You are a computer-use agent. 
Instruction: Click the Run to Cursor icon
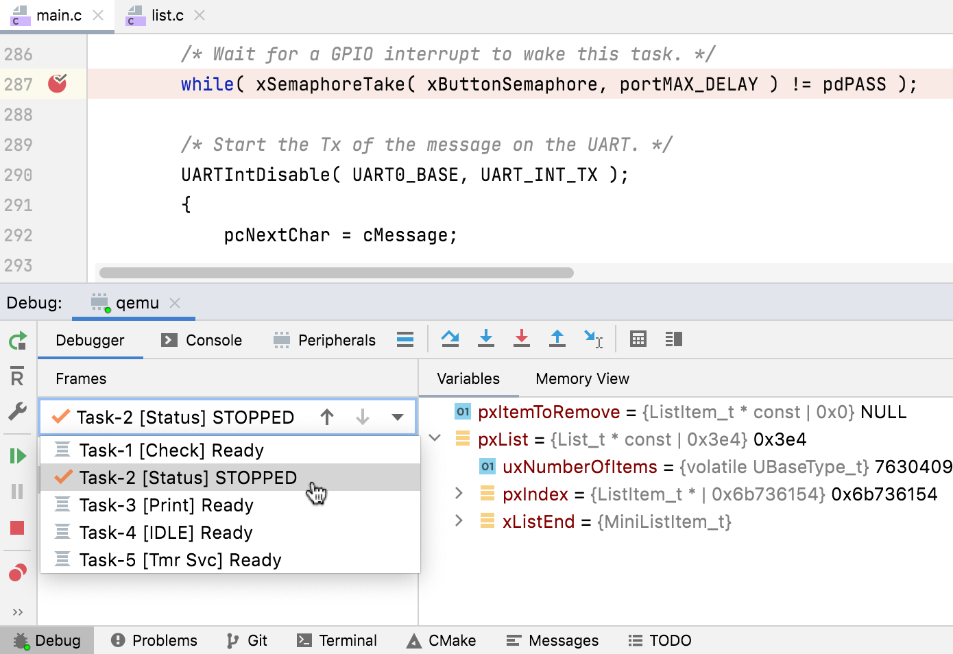pyautogui.click(x=593, y=339)
